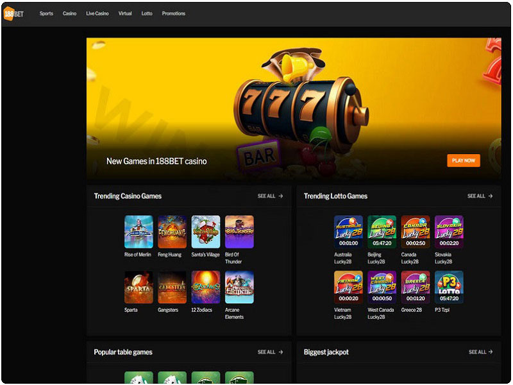This screenshot has width=513, height=385.
Task: Choose the Beijing Lucky28 lotto icon
Action: click(x=382, y=232)
